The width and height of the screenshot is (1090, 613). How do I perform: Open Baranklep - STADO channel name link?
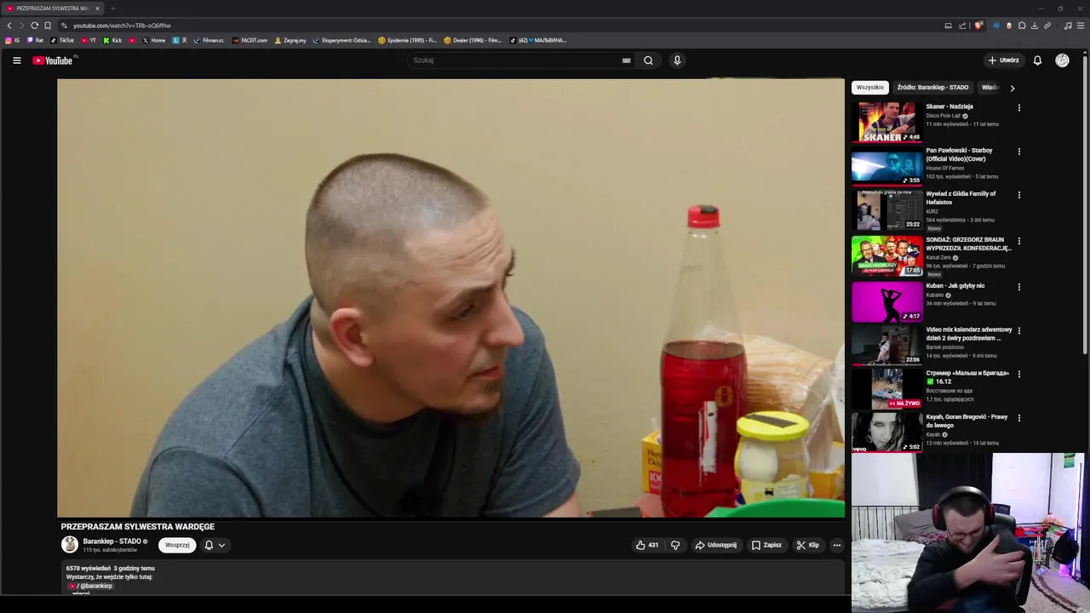pyautogui.click(x=112, y=541)
